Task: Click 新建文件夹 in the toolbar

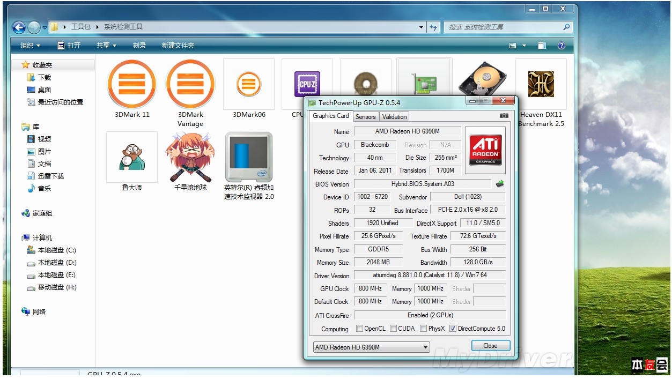Action: coord(178,46)
